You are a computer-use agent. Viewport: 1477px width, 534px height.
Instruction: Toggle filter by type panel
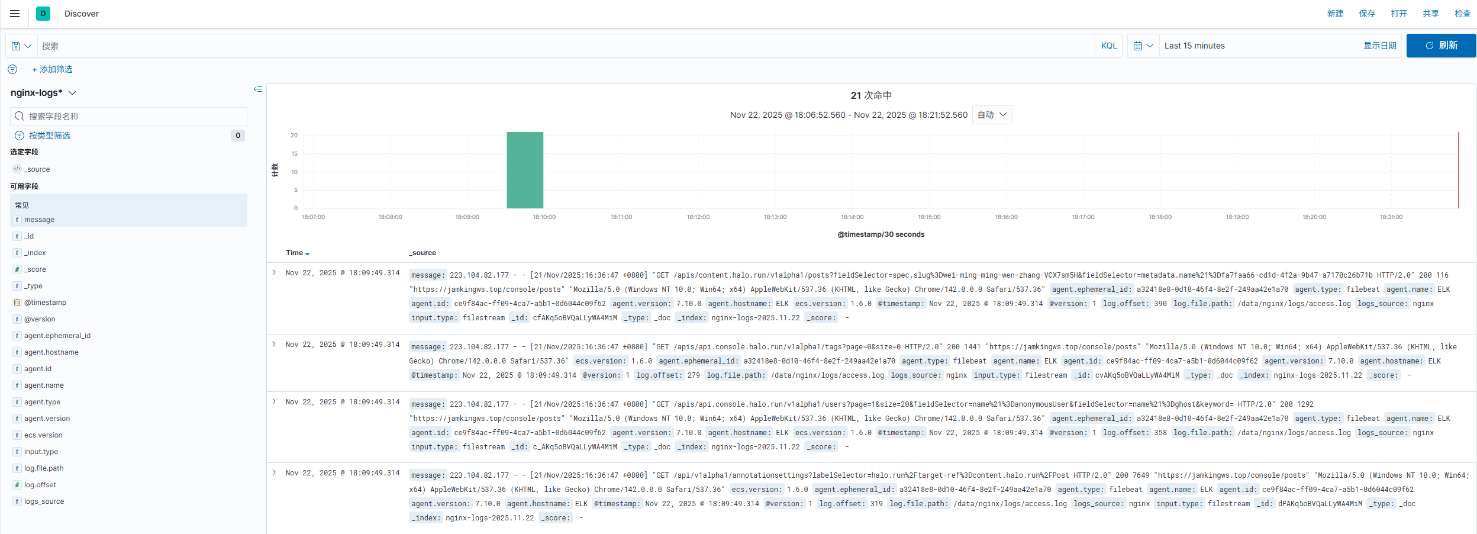[50, 136]
